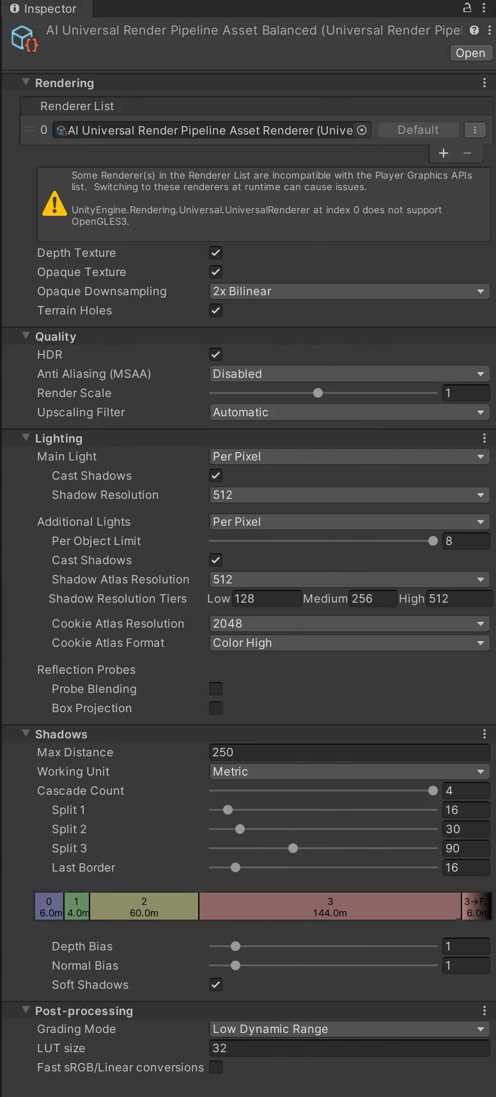The height and width of the screenshot is (1097, 496).
Task: Click the Open asset button
Action: tap(470, 53)
